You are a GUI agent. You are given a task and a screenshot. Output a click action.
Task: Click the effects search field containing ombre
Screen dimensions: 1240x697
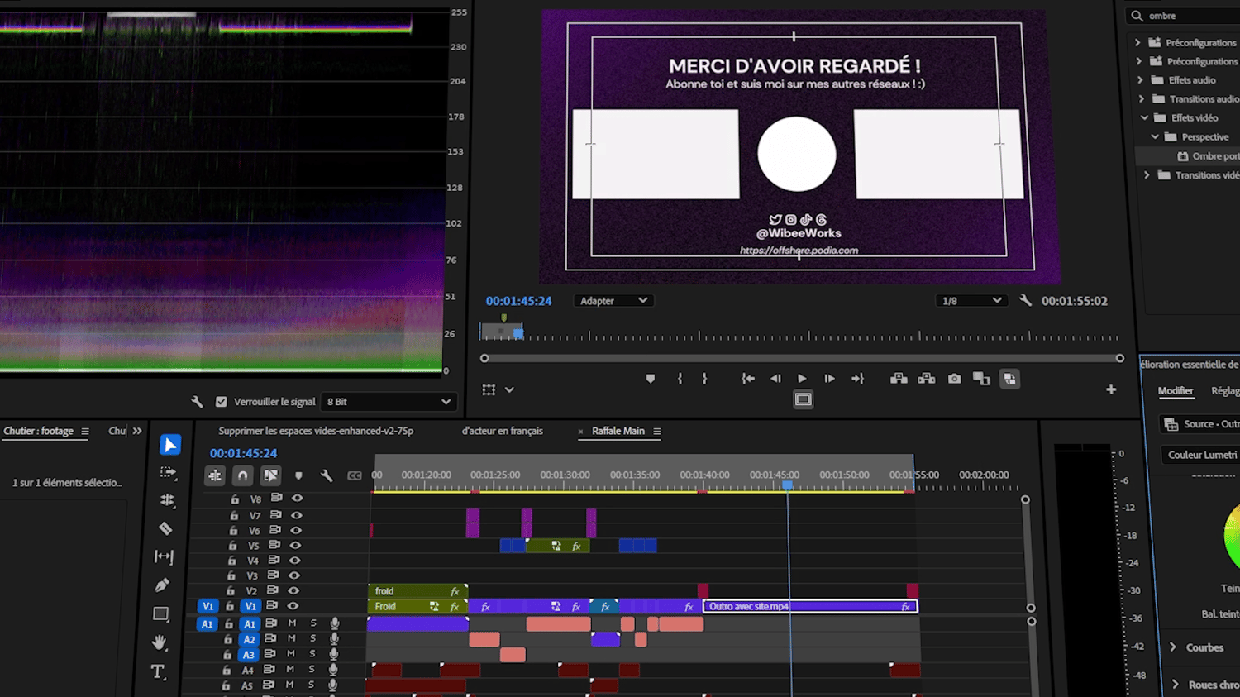click(x=1184, y=16)
